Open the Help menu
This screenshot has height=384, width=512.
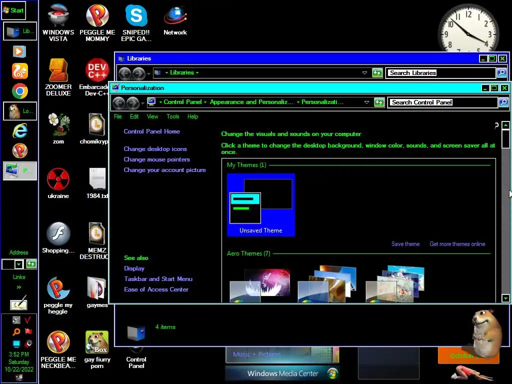click(x=192, y=116)
